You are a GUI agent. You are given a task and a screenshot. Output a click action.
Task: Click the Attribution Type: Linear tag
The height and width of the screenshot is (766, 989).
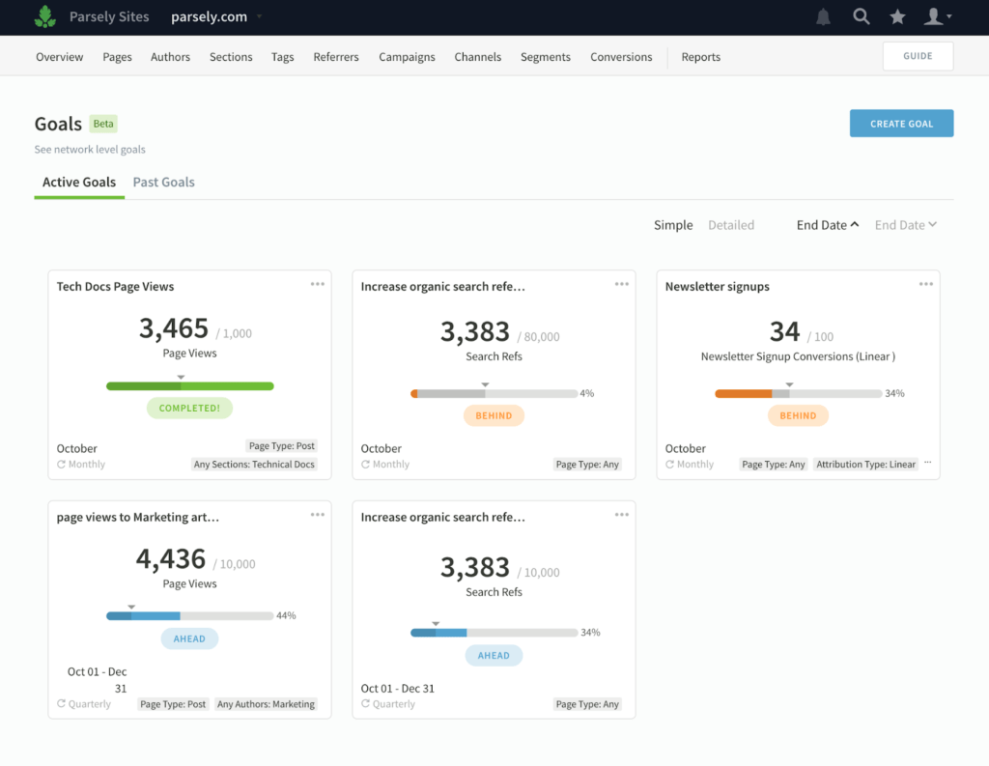point(866,465)
